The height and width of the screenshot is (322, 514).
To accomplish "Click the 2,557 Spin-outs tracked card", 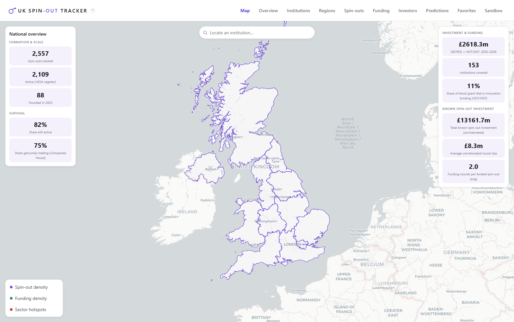I will (40, 56).
